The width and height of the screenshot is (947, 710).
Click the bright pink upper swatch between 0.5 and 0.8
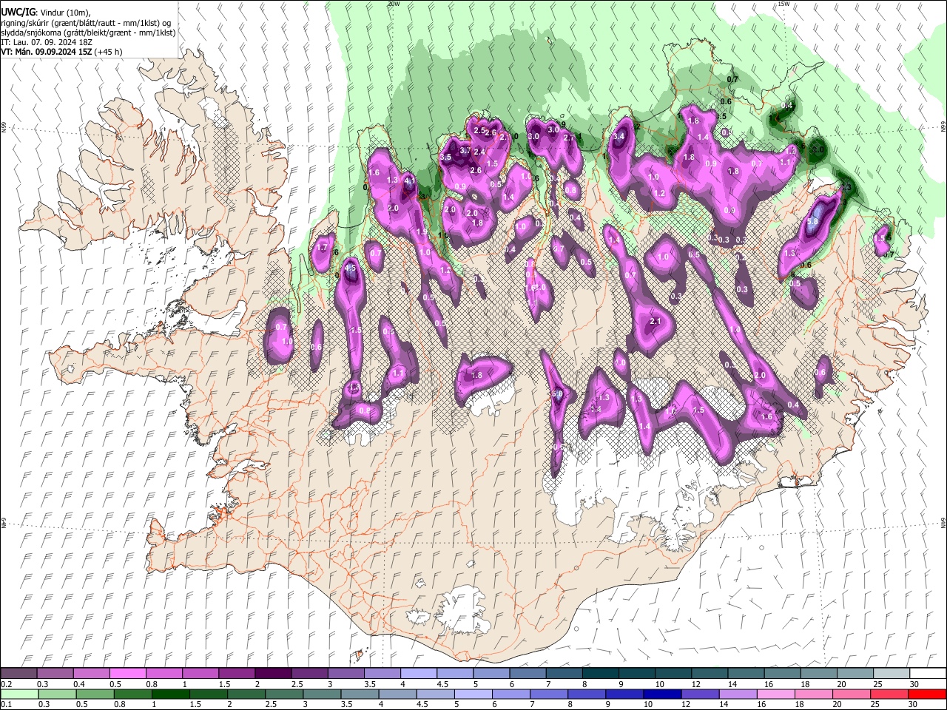127,673
